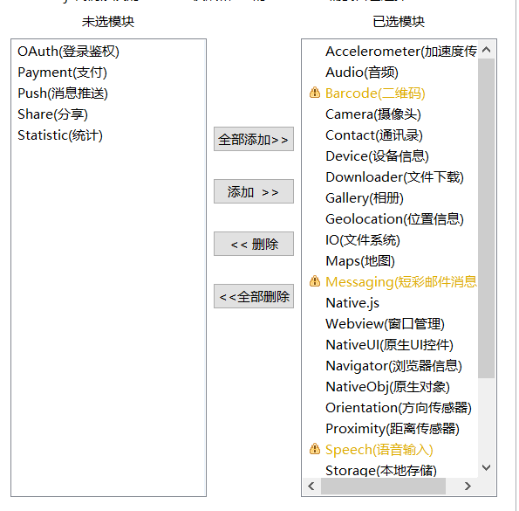Select the Maps(地图) module entry
This screenshot has height=511, width=519.
(360, 261)
